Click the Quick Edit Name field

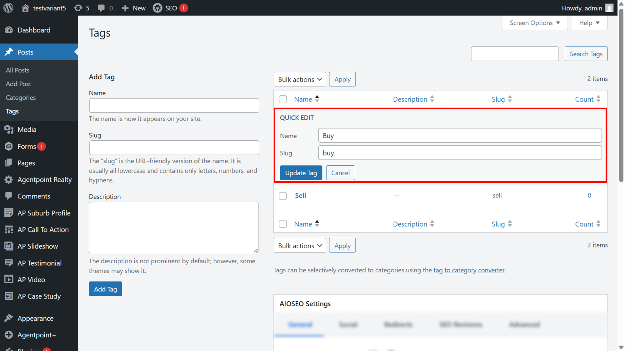pos(460,135)
